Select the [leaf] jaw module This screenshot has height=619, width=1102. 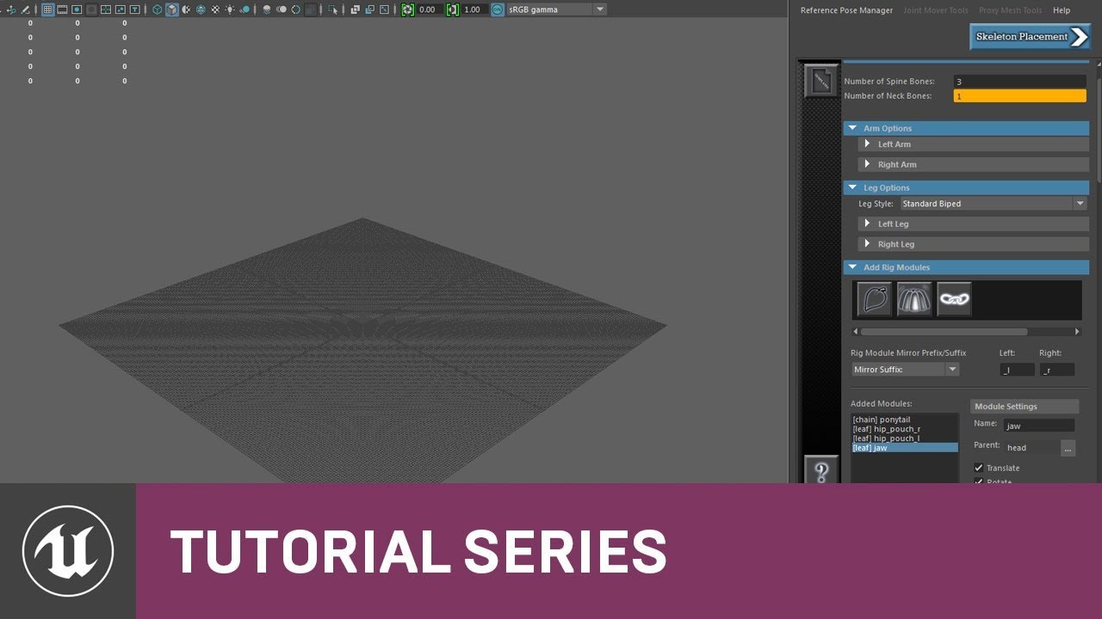[904, 448]
